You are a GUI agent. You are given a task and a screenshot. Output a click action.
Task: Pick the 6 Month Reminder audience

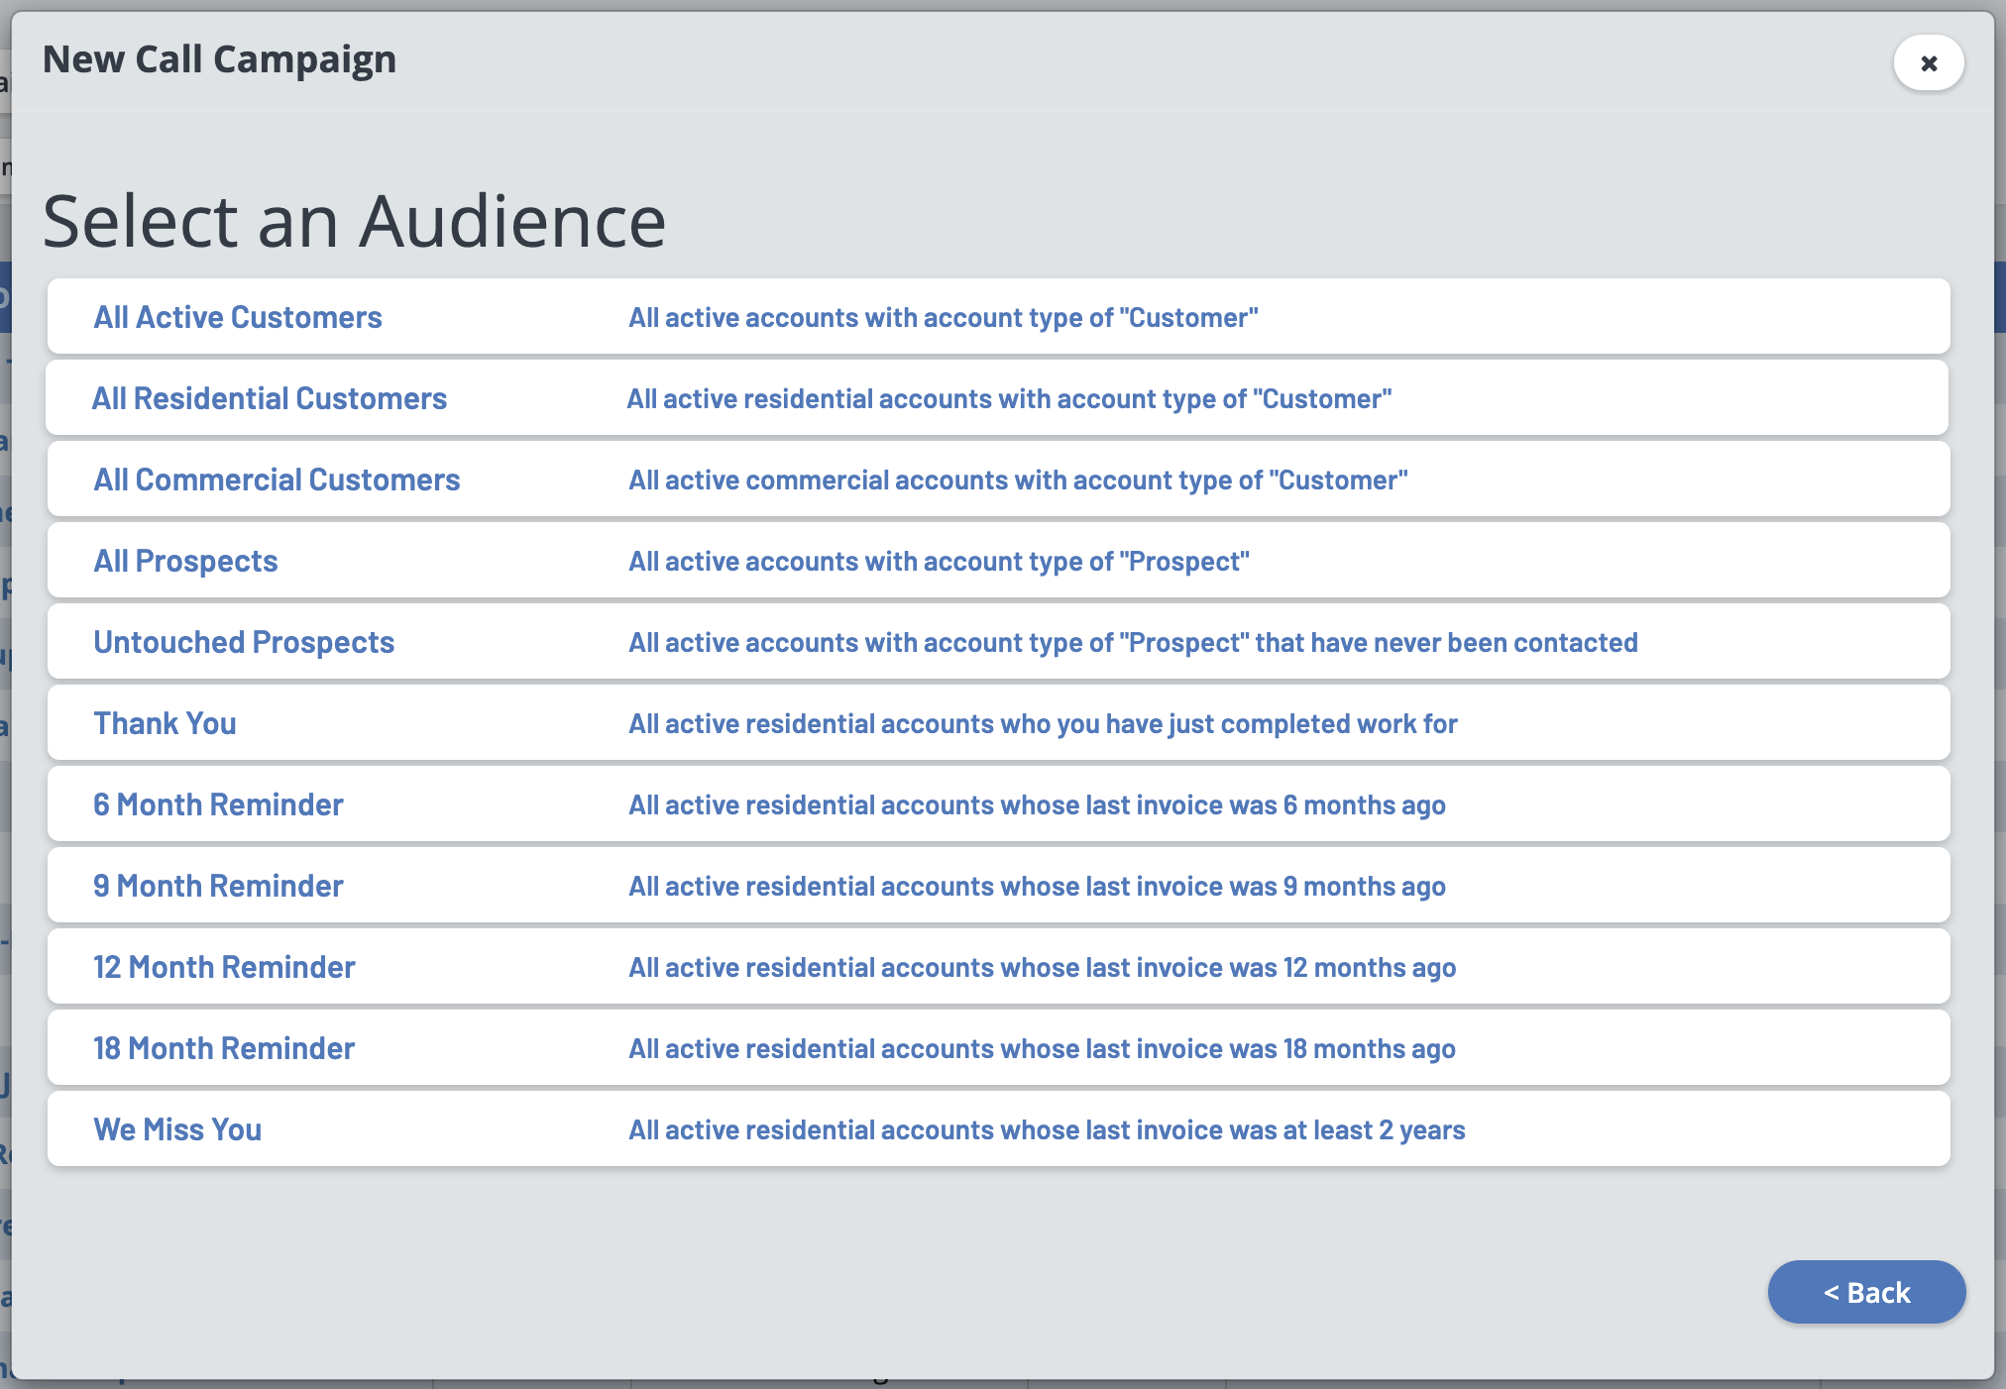(218, 804)
